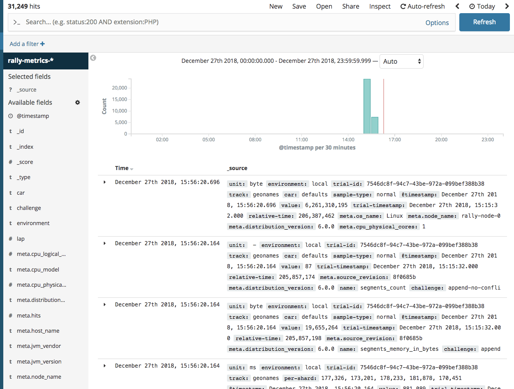Open the Today time picker
Image resolution: width=514 pixels, height=389 pixels.
482,6
